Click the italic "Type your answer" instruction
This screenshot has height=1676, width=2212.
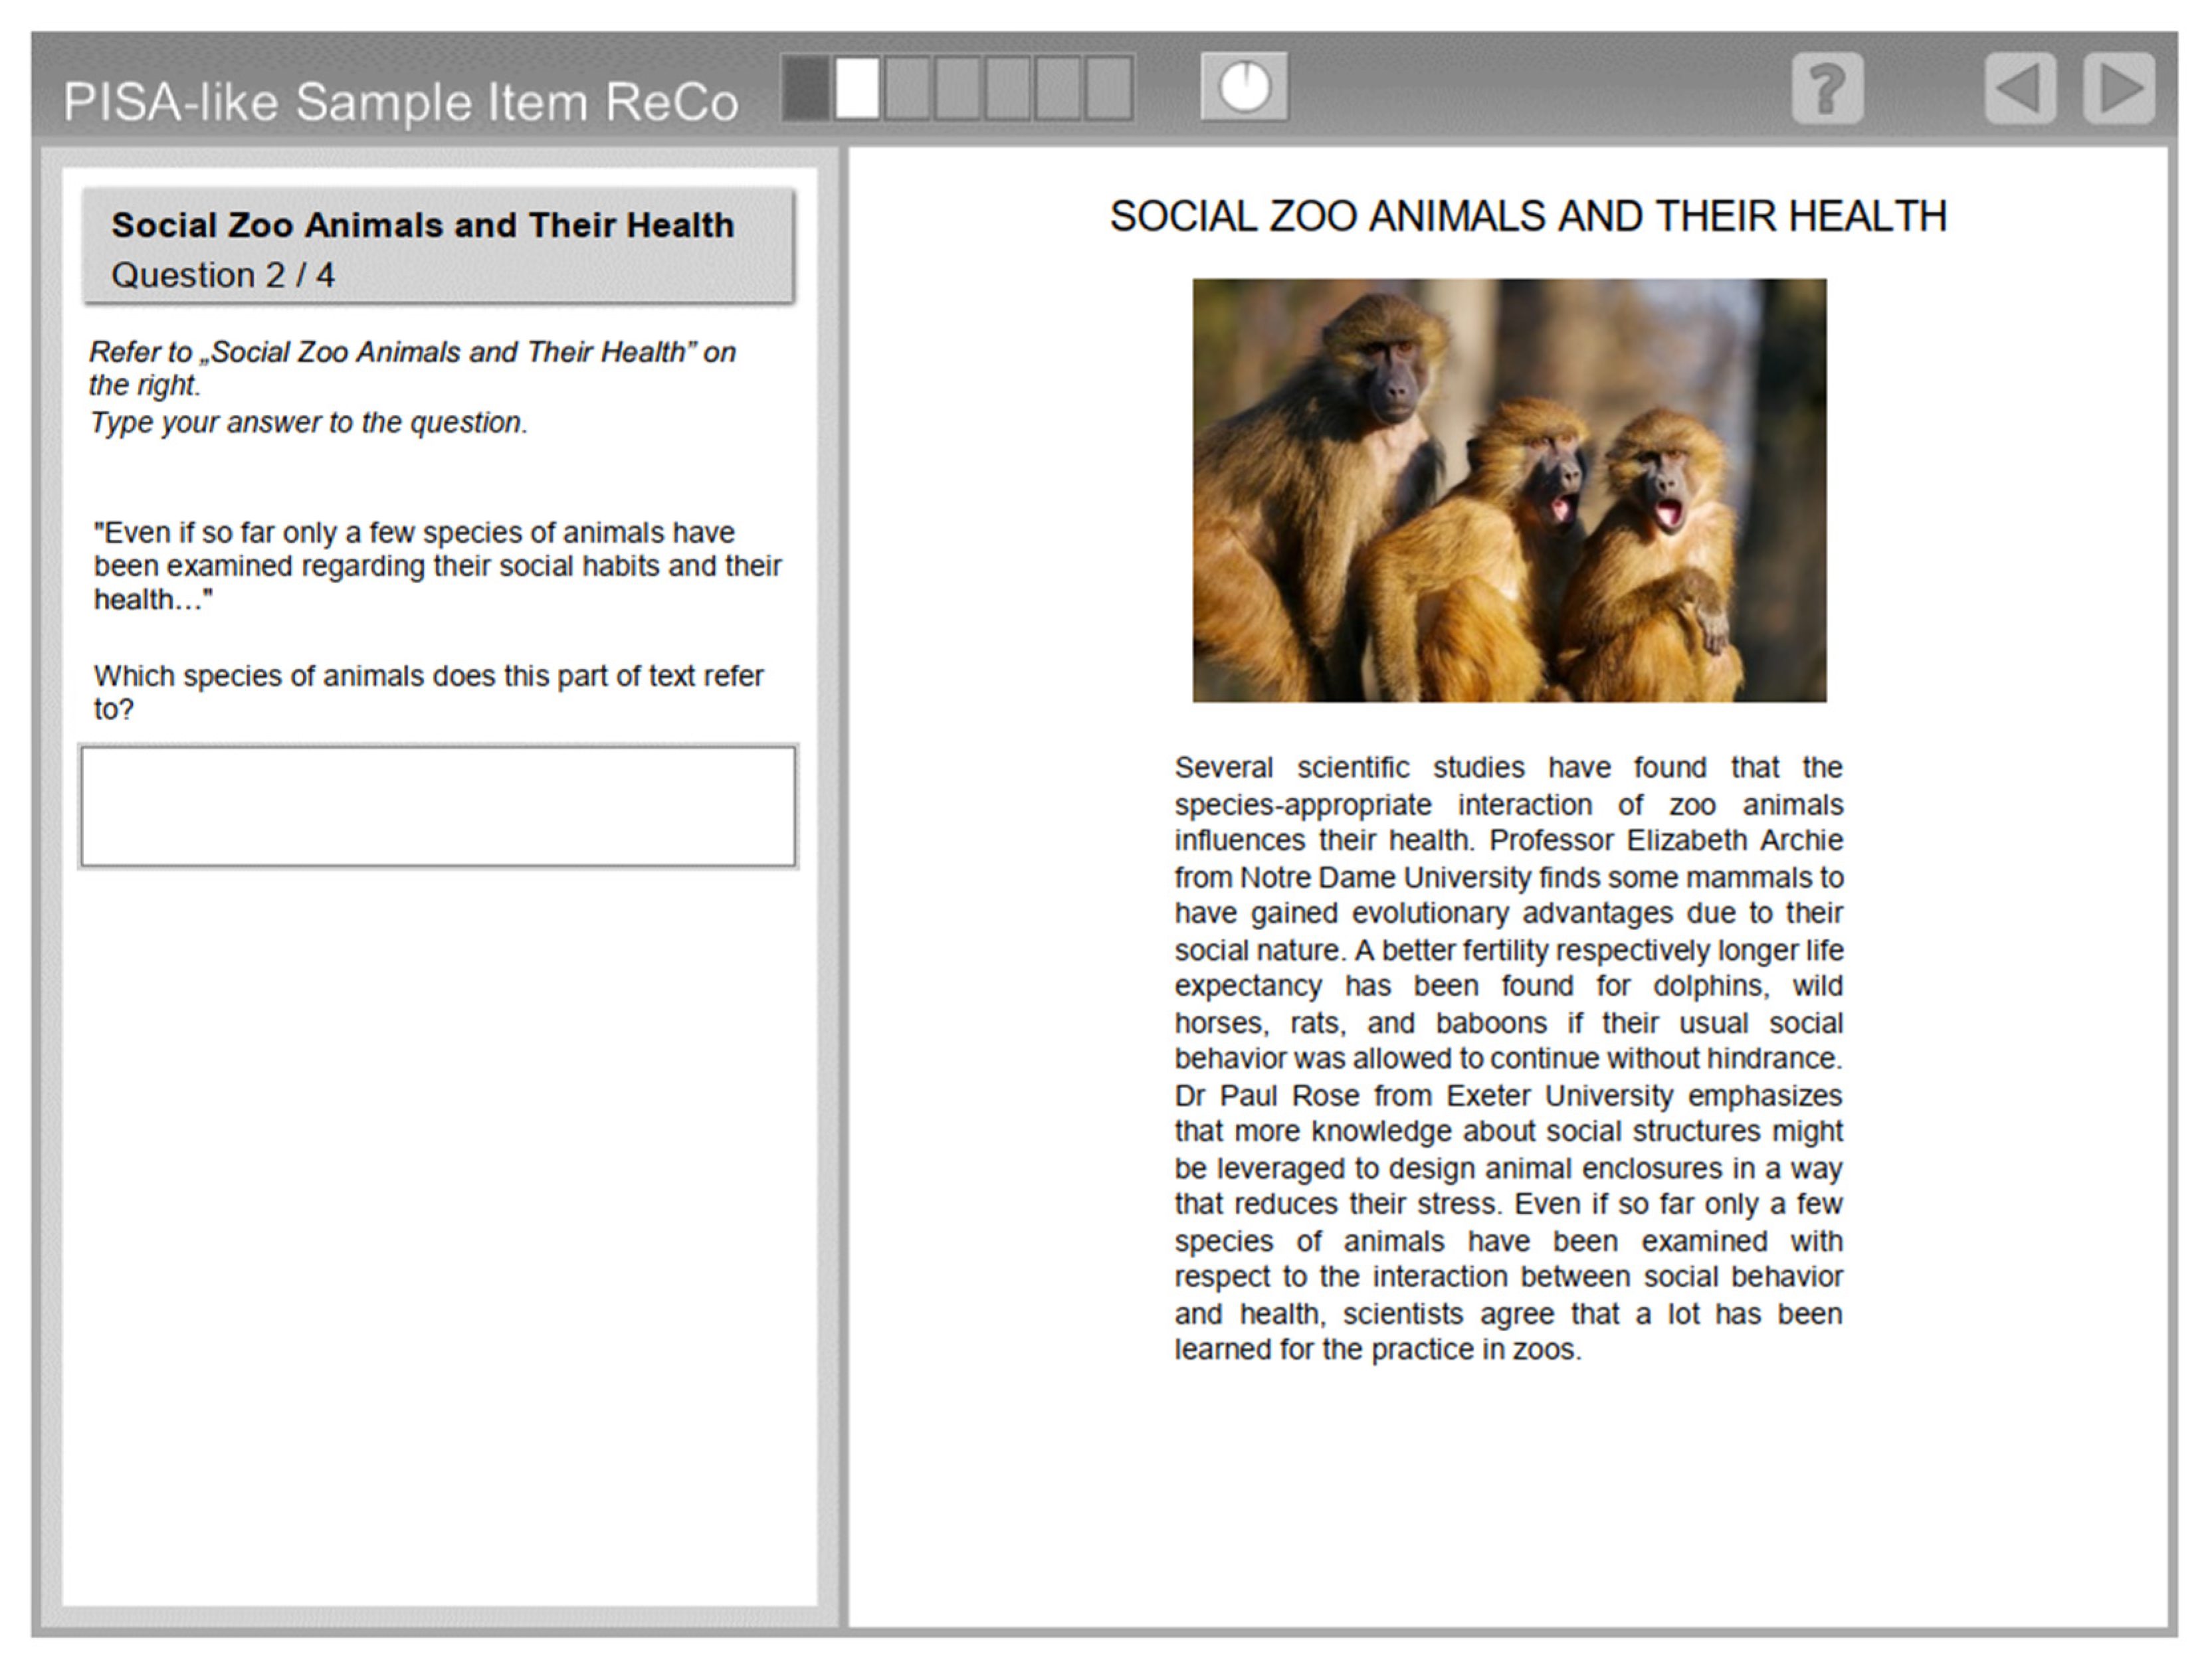(x=308, y=423)
